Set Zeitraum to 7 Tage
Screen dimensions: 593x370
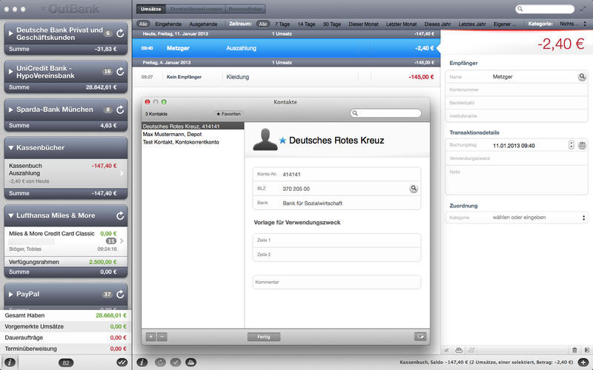(282, 24)
